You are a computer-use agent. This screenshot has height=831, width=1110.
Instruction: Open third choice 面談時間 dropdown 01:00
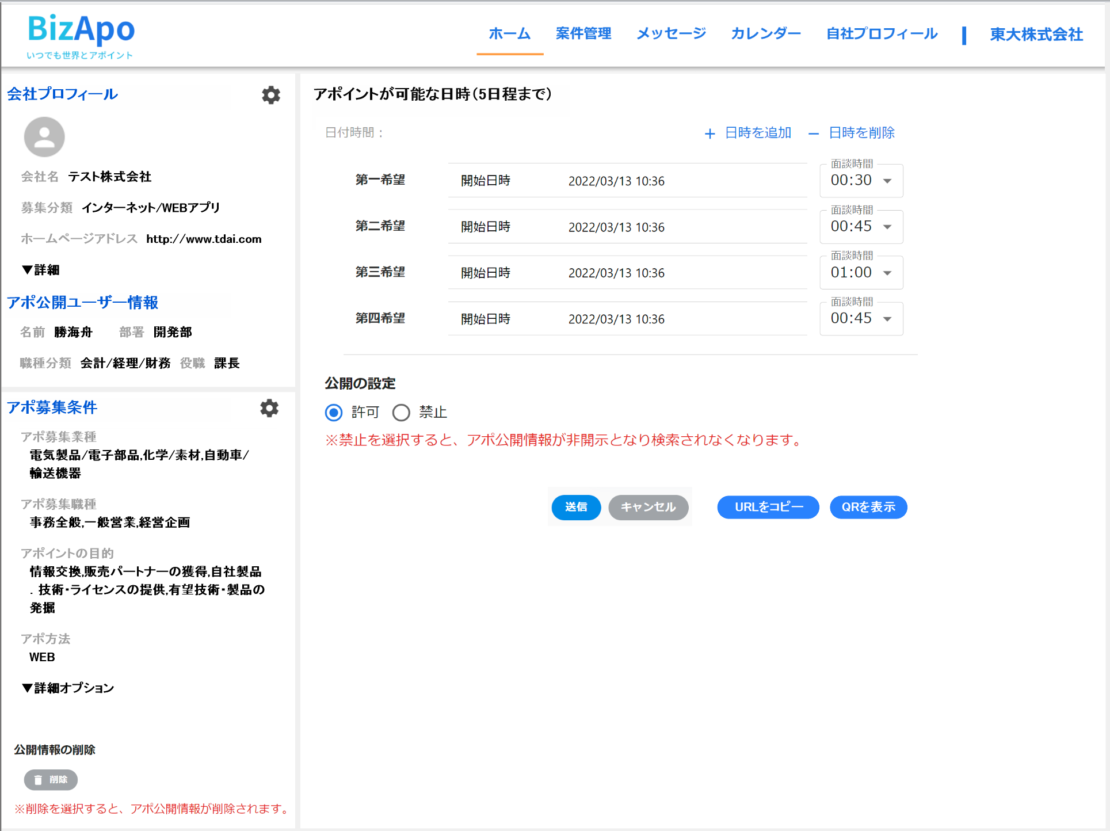861,273
